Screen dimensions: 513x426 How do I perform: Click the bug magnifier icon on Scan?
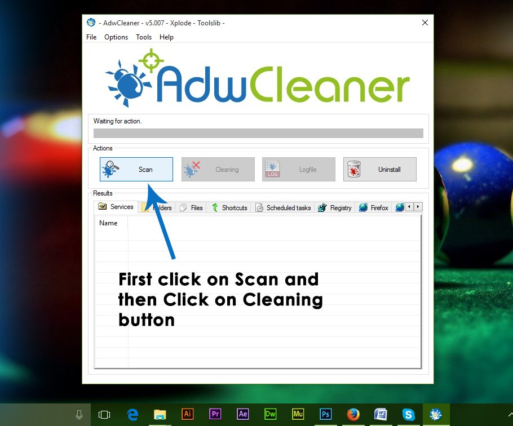pyautogui.click(x=110, y=169)
